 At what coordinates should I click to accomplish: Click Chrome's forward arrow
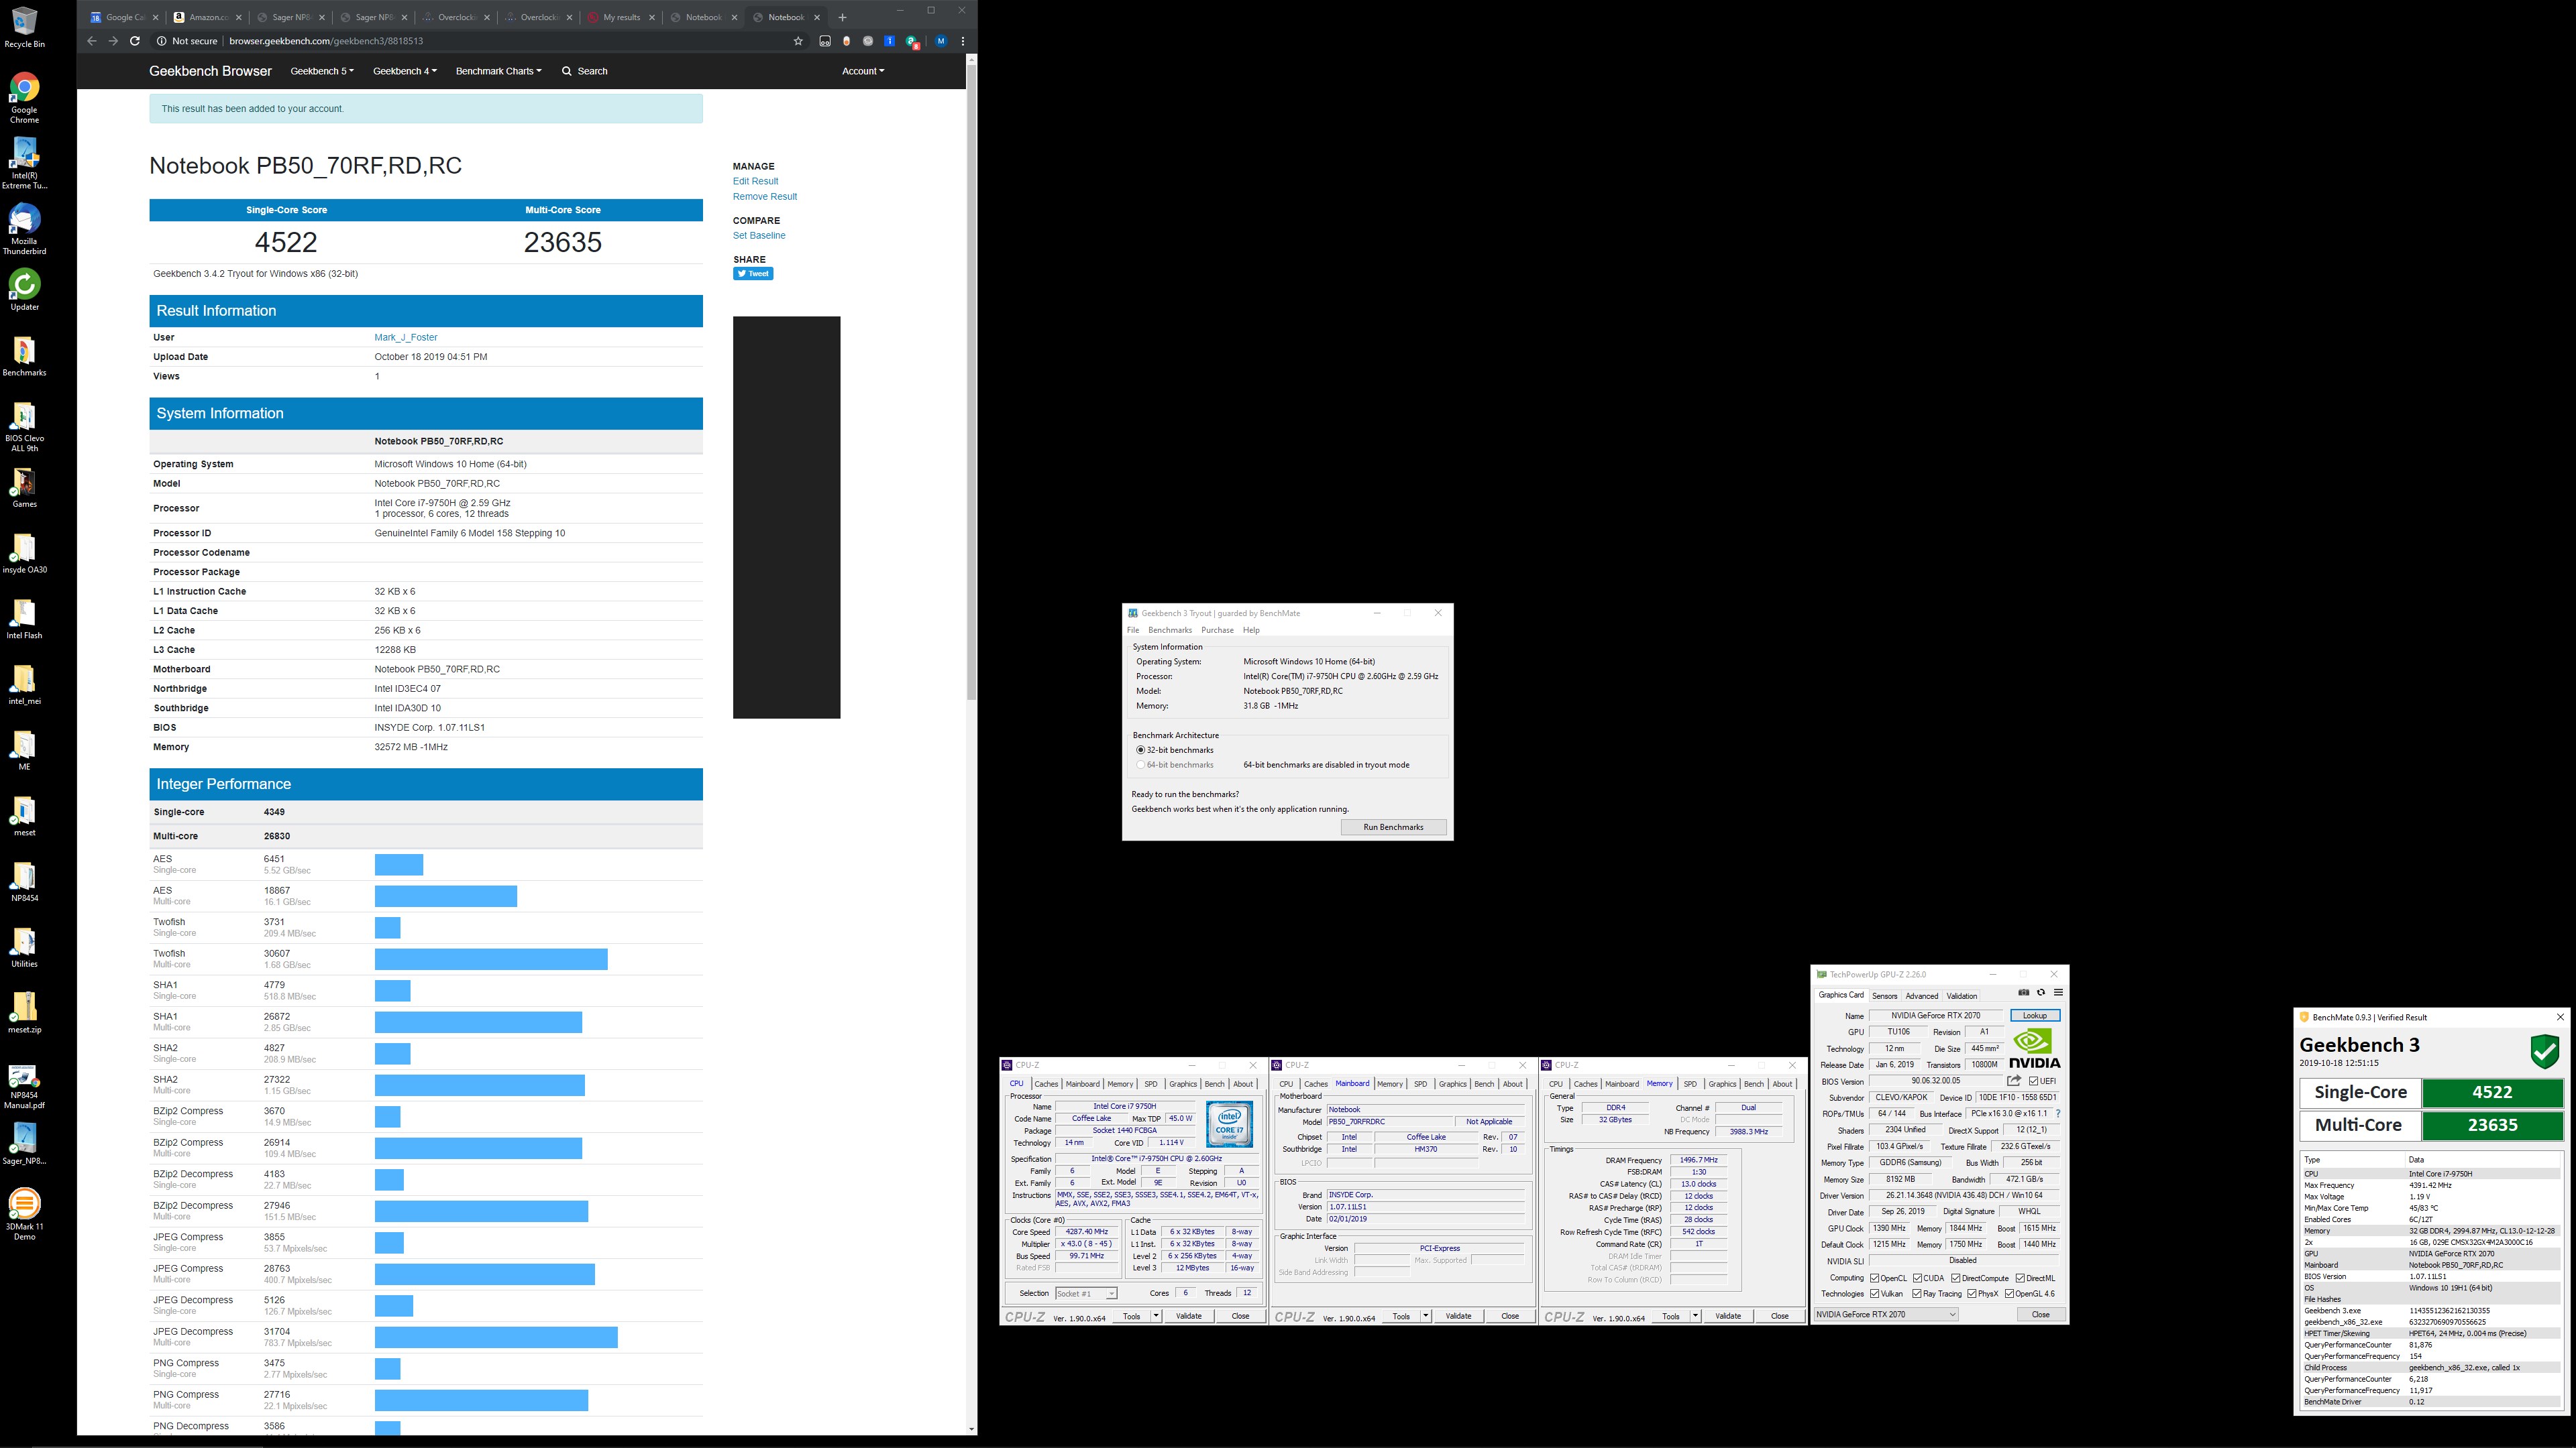113,41
